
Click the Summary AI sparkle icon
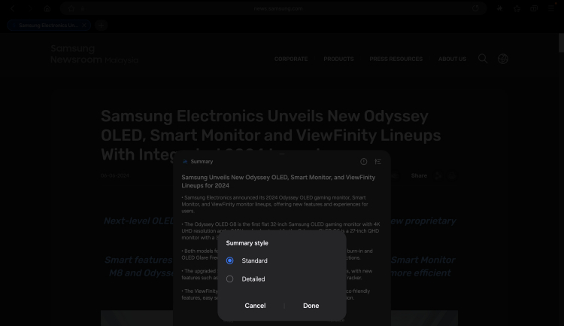click(x=185, y=161)
